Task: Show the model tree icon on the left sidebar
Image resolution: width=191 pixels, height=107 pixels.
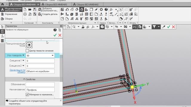Action: point(2,27)
